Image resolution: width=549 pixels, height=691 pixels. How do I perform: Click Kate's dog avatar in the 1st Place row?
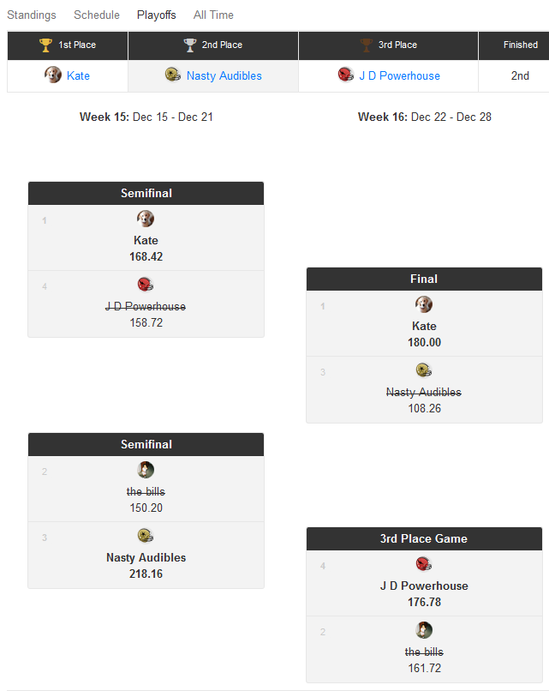click(x=53, y=75)
